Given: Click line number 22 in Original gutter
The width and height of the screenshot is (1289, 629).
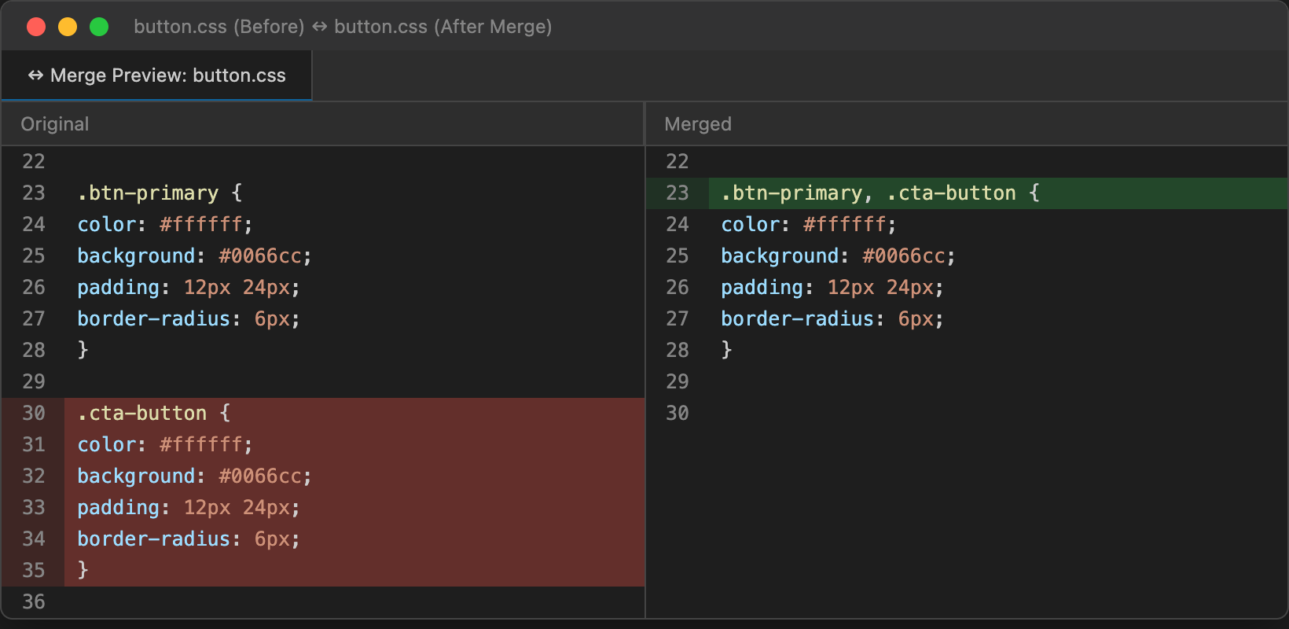Looking at the screenshot, I should (x=34, y=162).
